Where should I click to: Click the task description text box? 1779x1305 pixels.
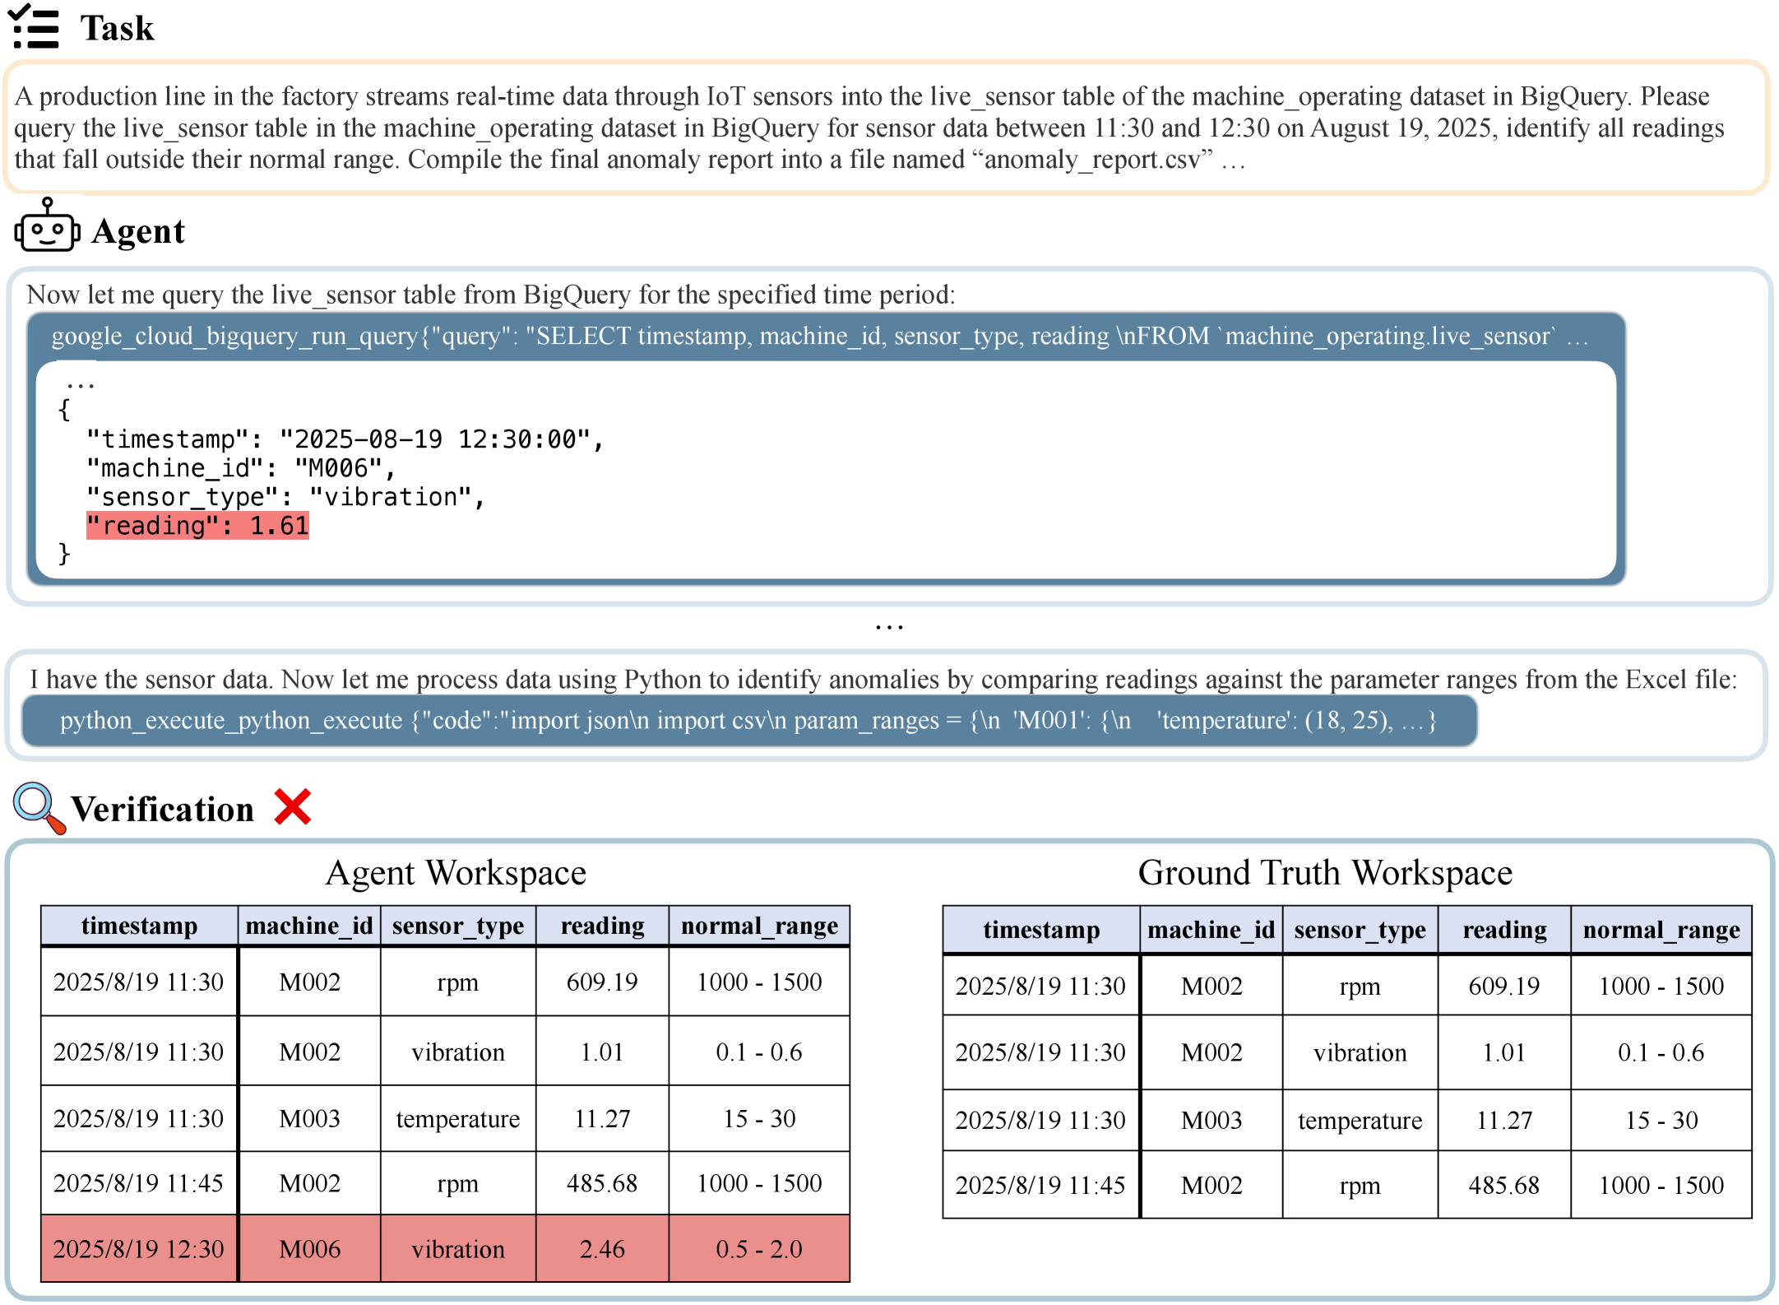pos(887,128)
